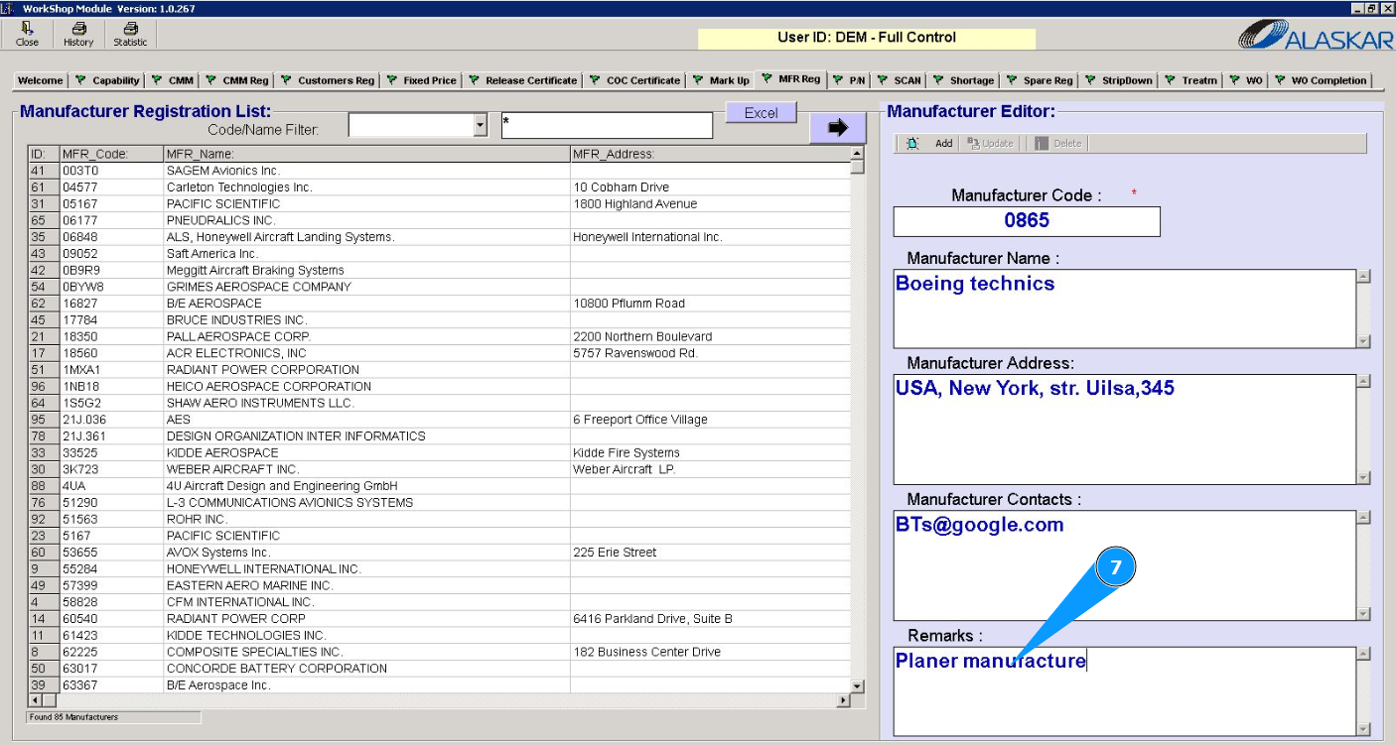Open the WO Completion tab

[1321, 80]
